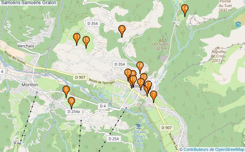Click the Morillon town label
This screenshot has height=152, width=245.
coord(30,85)
